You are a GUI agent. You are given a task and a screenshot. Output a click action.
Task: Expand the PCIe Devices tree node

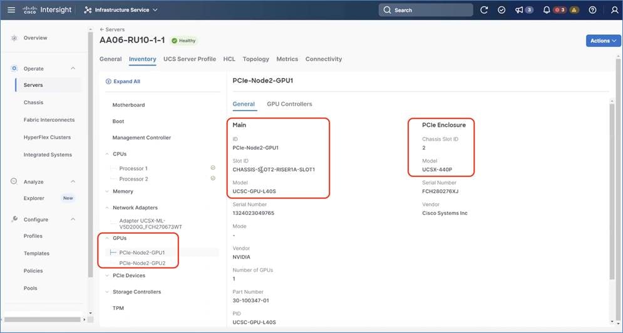coord(107,275)
